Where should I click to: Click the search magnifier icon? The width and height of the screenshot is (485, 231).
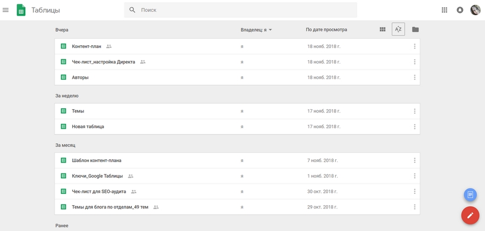(x=133, y=10)
